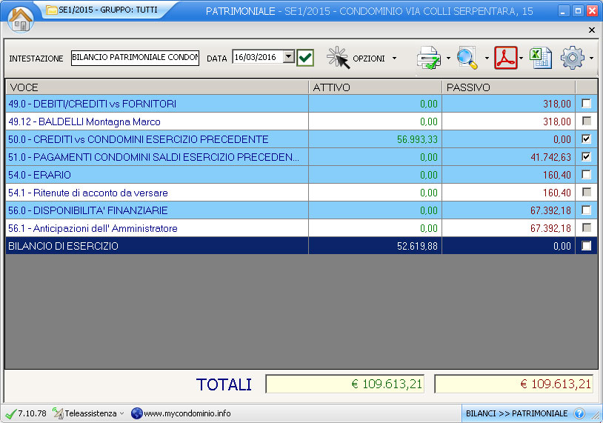Expand the Teleassistenza dropdown
The height and width of the screenshot is (423, 603).
coord(121,413)
